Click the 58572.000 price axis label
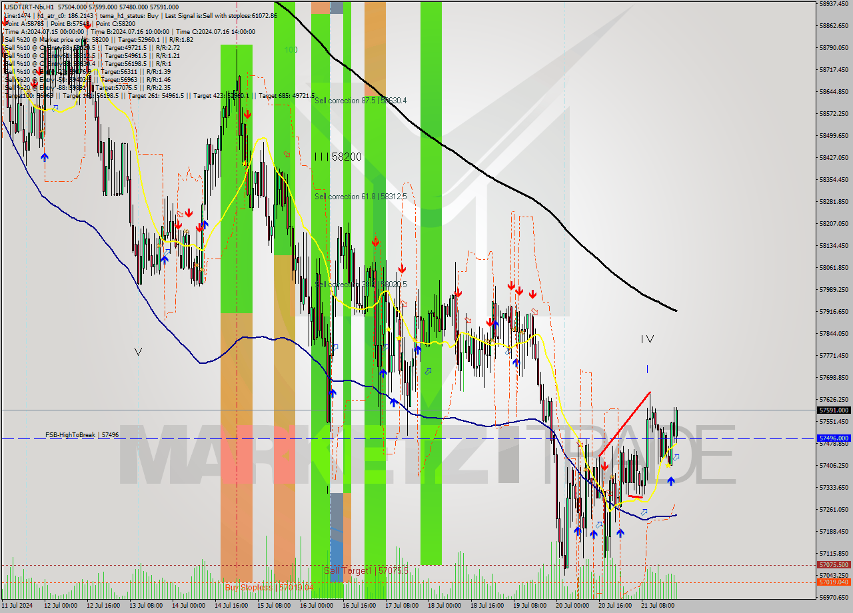The height and width of the screenshot is (613, 853). [x=835, y=113]
